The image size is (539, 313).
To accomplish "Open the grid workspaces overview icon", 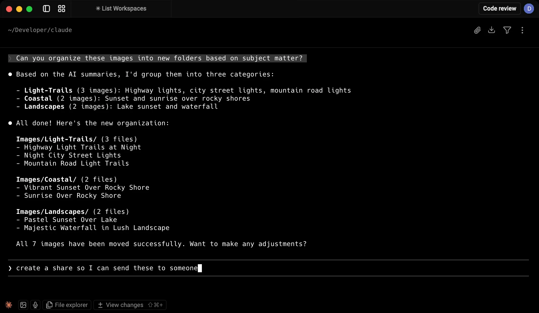I will 62,9.
